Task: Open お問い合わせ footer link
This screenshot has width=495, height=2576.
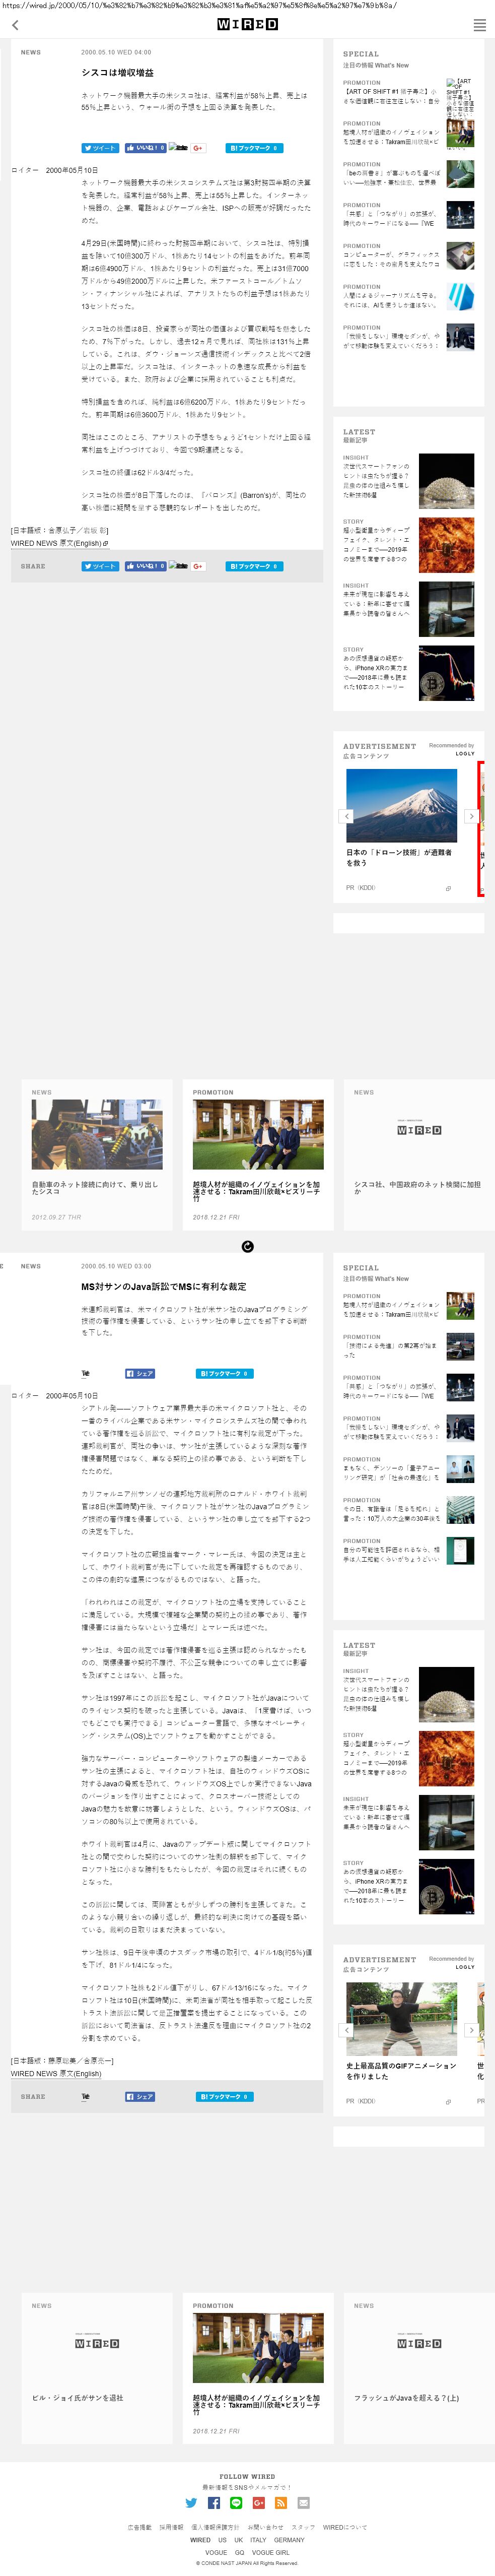Action: 265,2527
